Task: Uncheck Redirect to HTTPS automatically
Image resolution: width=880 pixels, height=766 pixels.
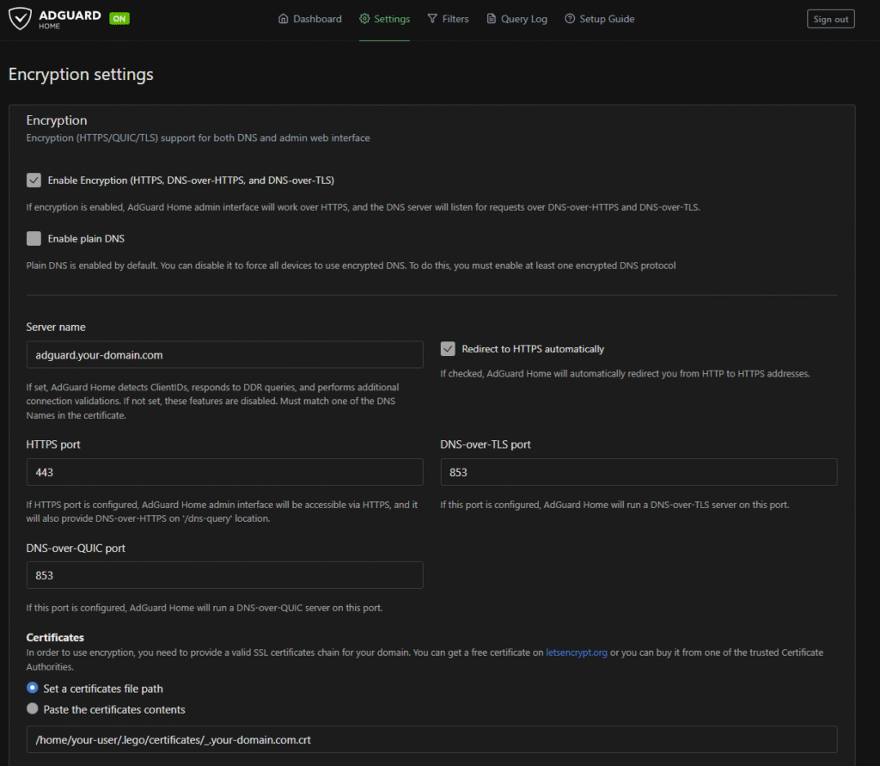Action: pyautogui.click(x=448, y=349)
